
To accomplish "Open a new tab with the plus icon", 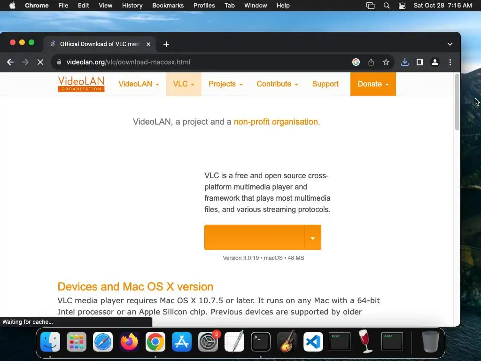I will (166, 44).
